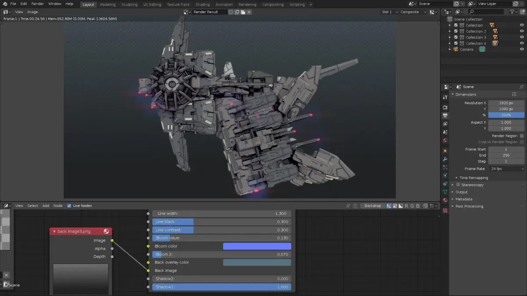Open the Render menu
The width and height of the screenshot is (527, 296).
[x=37, y=4]
